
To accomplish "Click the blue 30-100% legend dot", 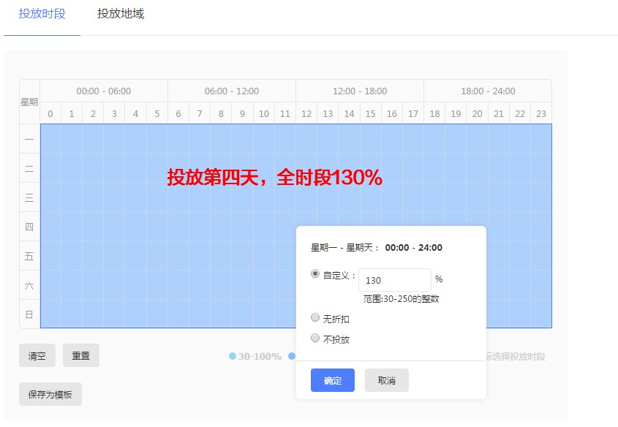I will pos(233,356).
